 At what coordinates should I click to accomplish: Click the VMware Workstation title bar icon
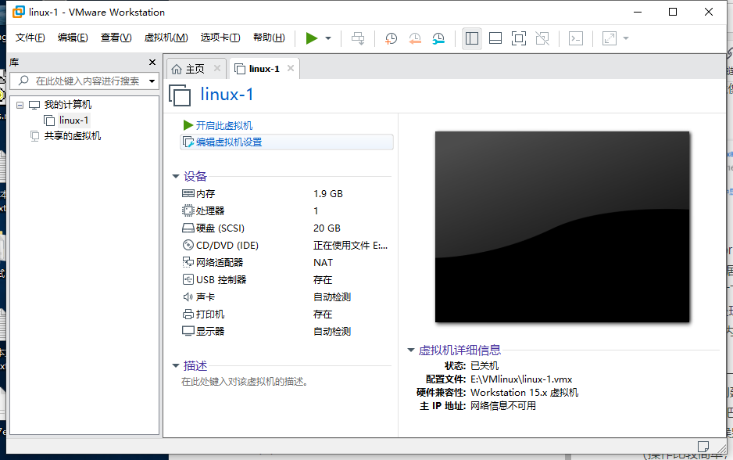point(18,13)
